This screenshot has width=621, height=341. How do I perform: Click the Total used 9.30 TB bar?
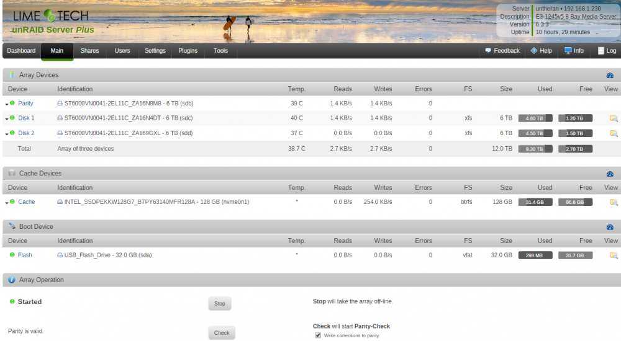pyautogui.click(x=535, y=149)
